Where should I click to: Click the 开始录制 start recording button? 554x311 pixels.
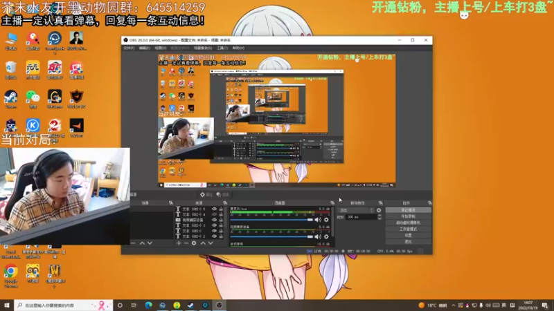point(408,216)
